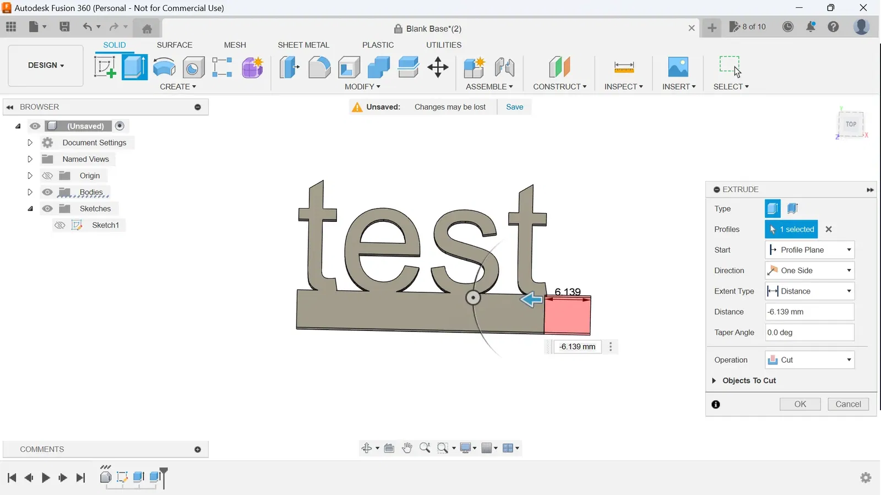Click the user profile avatar
Viewport: 881px width, 495px height.
point(862,26)
